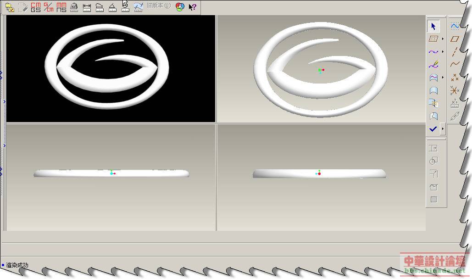Click the greyed open box icon

433,187
